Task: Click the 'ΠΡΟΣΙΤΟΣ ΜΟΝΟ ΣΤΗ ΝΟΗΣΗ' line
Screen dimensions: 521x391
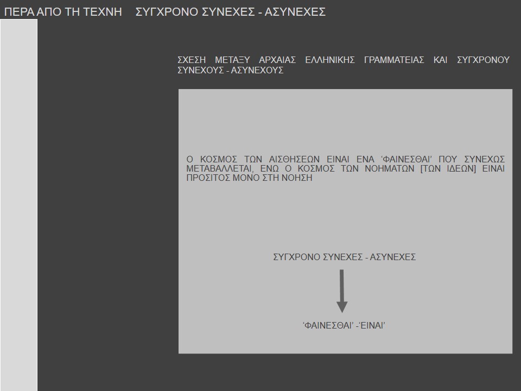Action: pos(249,178)
